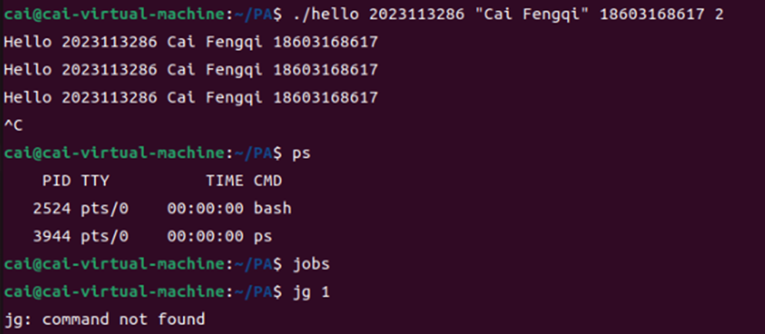Click the TTY column header
The width and height of the screenshot is (765, 334).
click(x=96, y=181)
